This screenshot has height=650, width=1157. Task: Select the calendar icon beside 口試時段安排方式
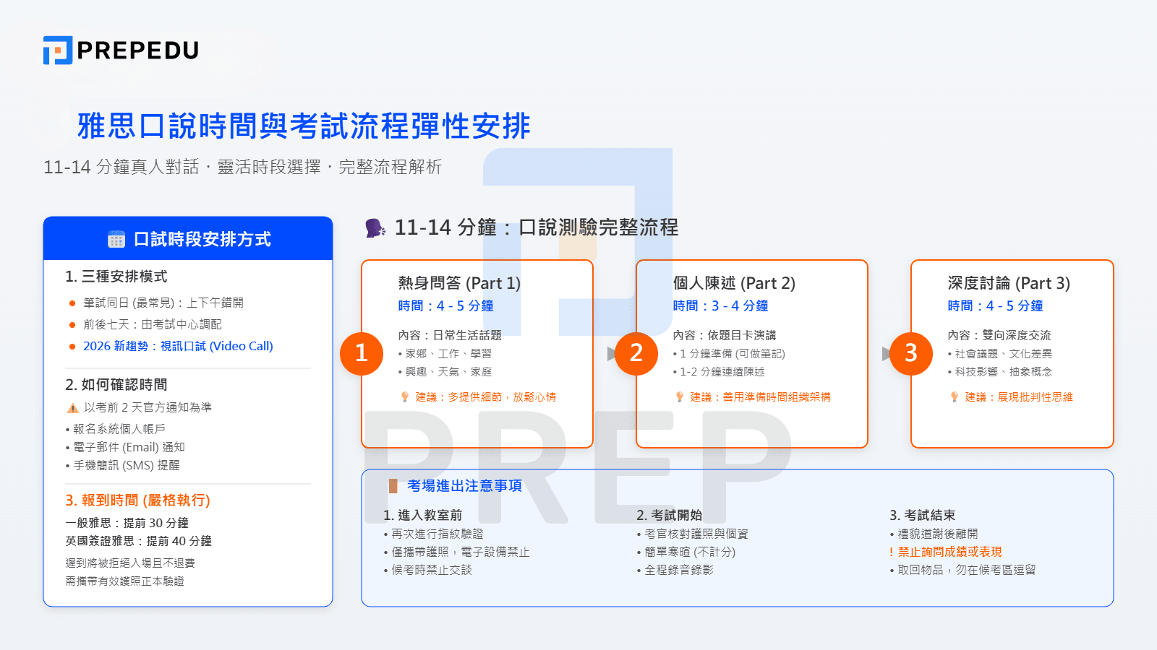tap(116, 238)
